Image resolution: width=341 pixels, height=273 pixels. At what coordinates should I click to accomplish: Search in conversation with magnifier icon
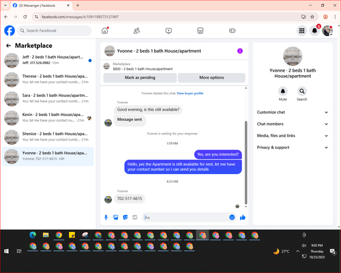click(x=302, y=91)
